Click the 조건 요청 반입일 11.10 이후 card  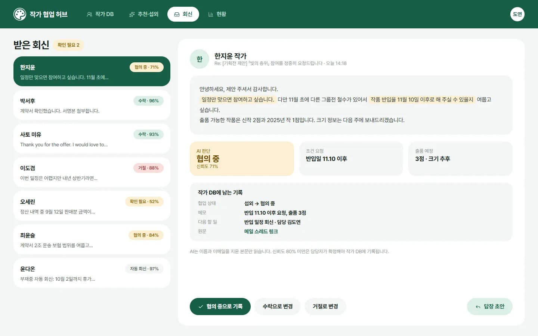(351, 159)
